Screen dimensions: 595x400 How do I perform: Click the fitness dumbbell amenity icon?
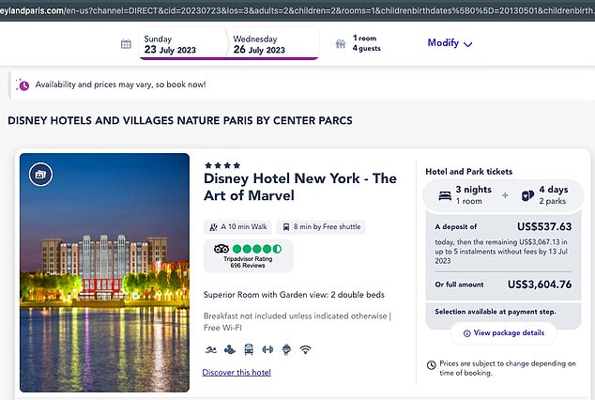point(267,349)
